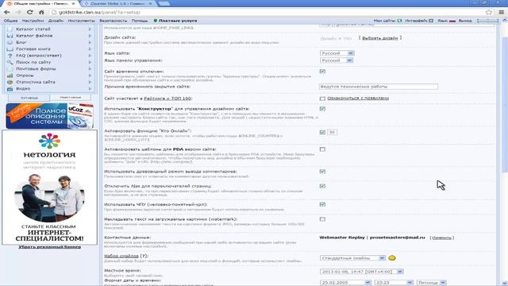Open the Инструменты menu

81,21
